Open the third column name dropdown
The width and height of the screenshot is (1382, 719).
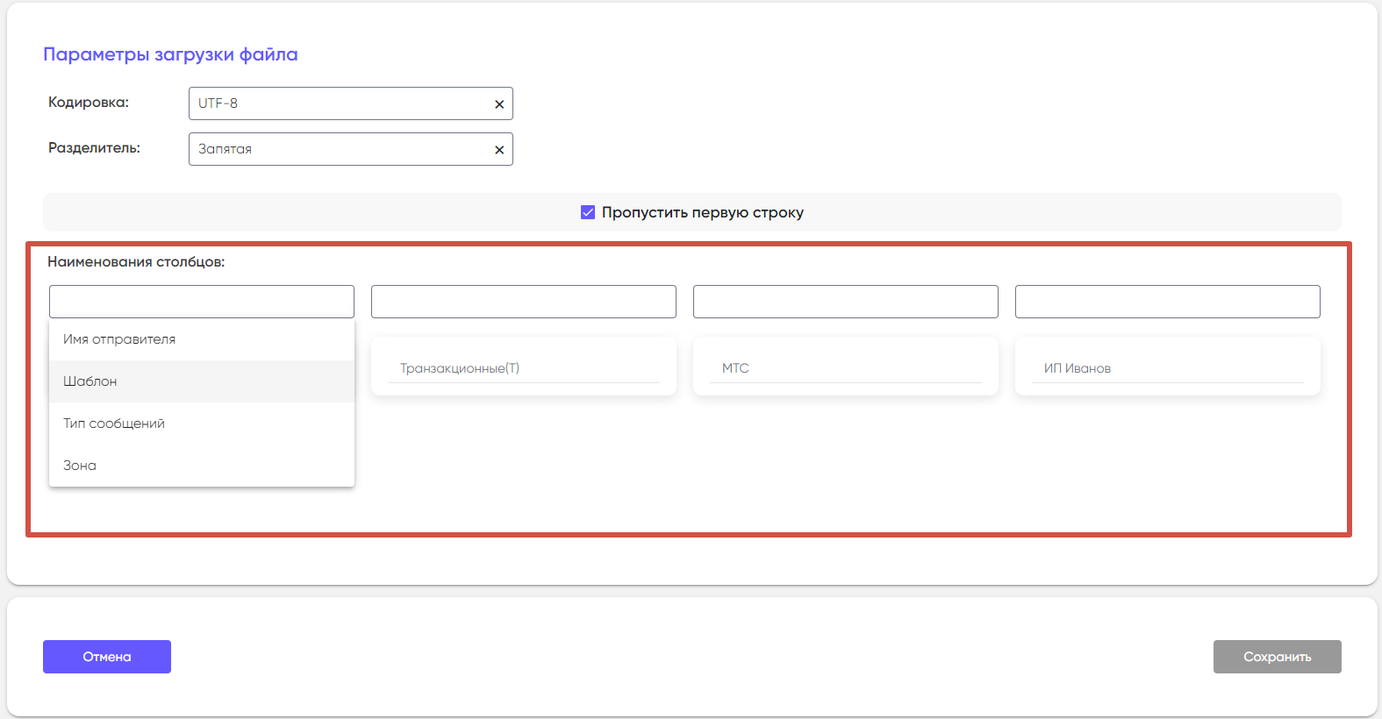click(x=845, y=302)
